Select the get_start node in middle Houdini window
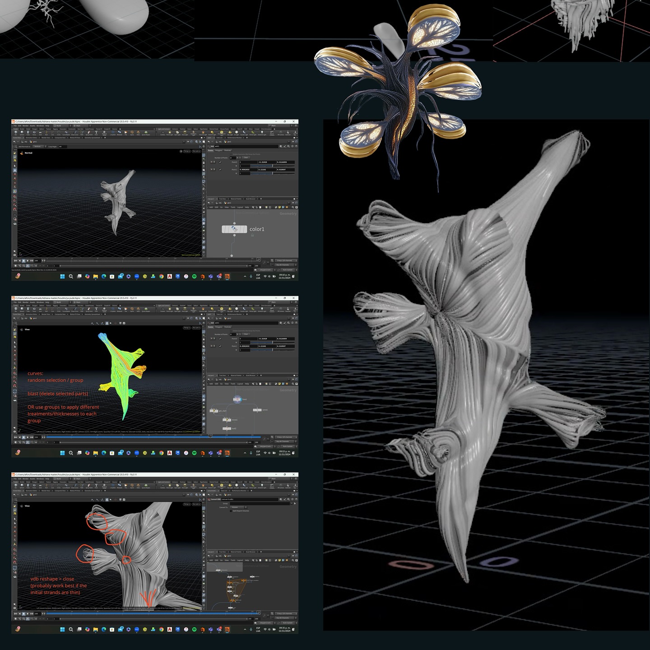 coord(214,411)
